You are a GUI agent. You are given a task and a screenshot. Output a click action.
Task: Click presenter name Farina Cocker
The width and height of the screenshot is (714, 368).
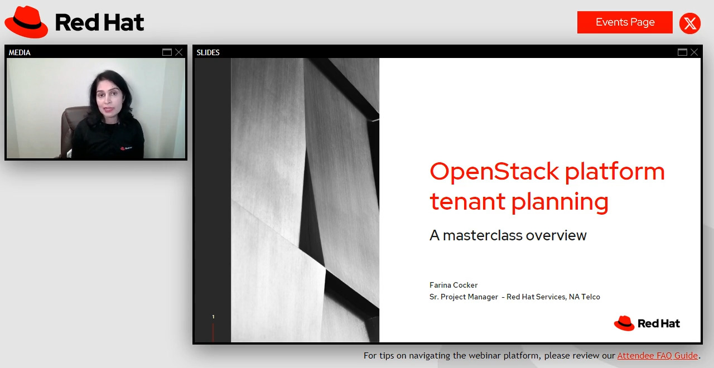click(454, 285)
